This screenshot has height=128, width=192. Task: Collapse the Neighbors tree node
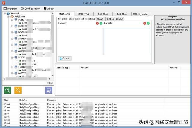coord(8,16)
